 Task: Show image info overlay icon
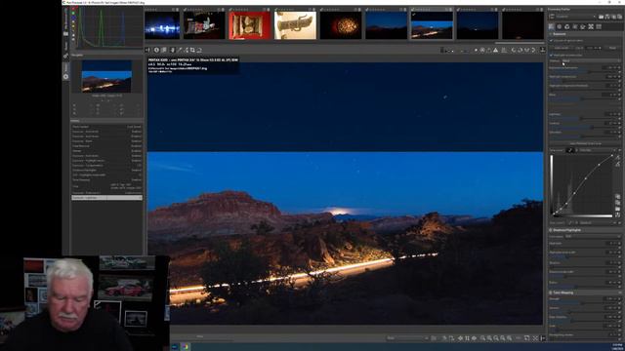coord(156,50)
